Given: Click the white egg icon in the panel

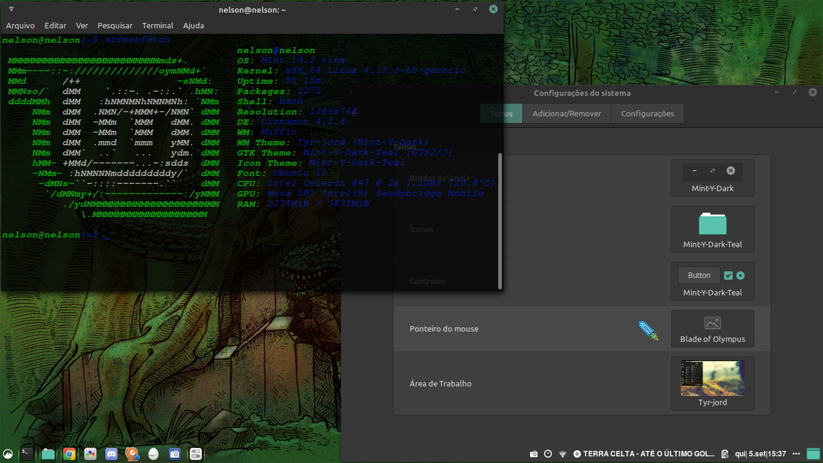Looking at the screenshot, I should pyautogui.click(x=154, y=454).
